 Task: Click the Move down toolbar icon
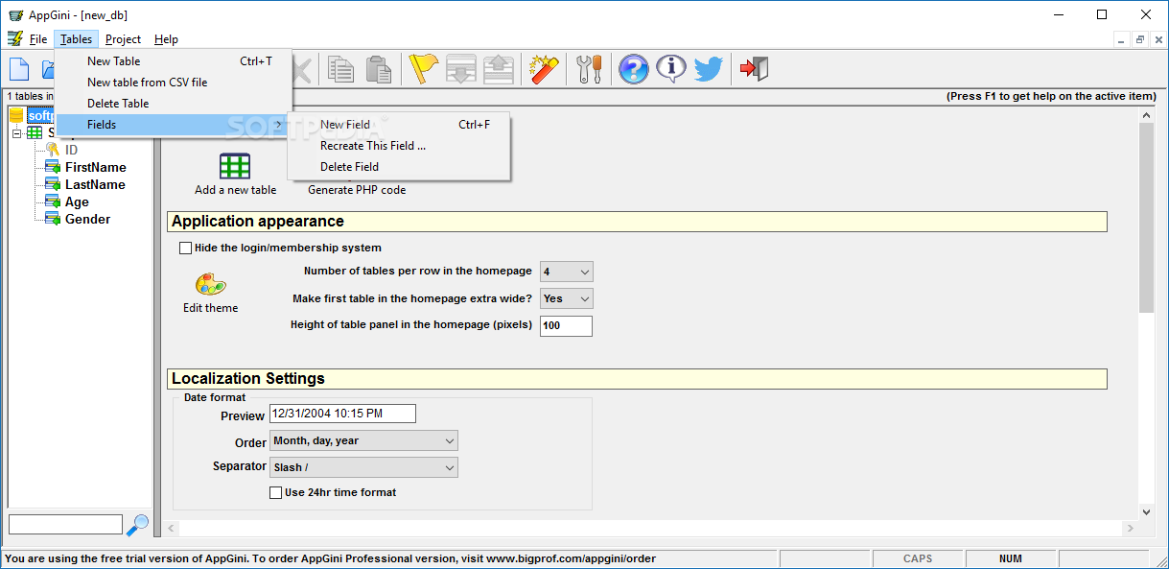point(462,69)
